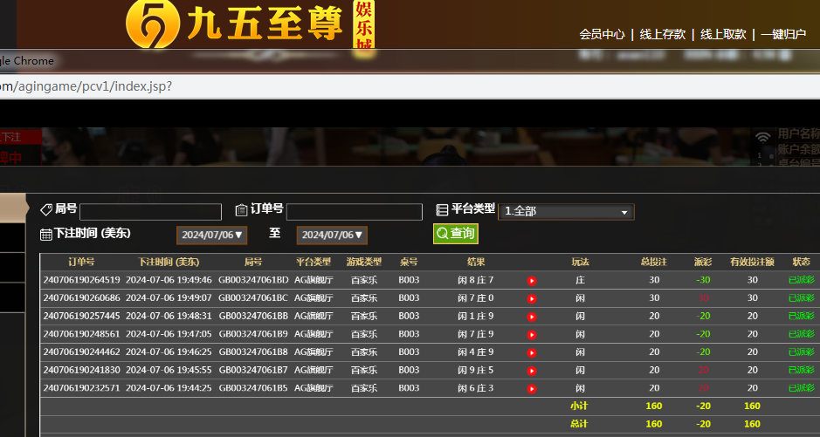Image resolution: width=820 pixels, height=437 pixels.
Task: Click replay icon for round GB003247061B9
Action: click(532, 334)
